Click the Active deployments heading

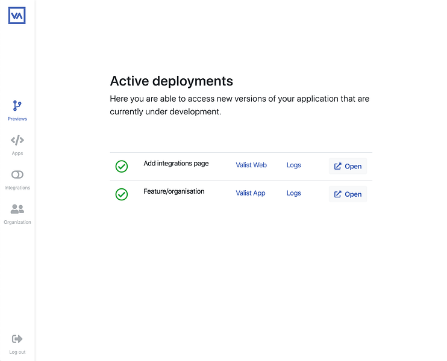(171, 81)
